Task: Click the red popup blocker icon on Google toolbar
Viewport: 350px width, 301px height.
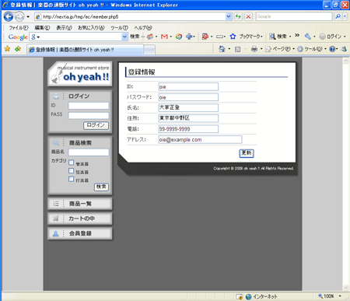Action: (x=205, y=37)
